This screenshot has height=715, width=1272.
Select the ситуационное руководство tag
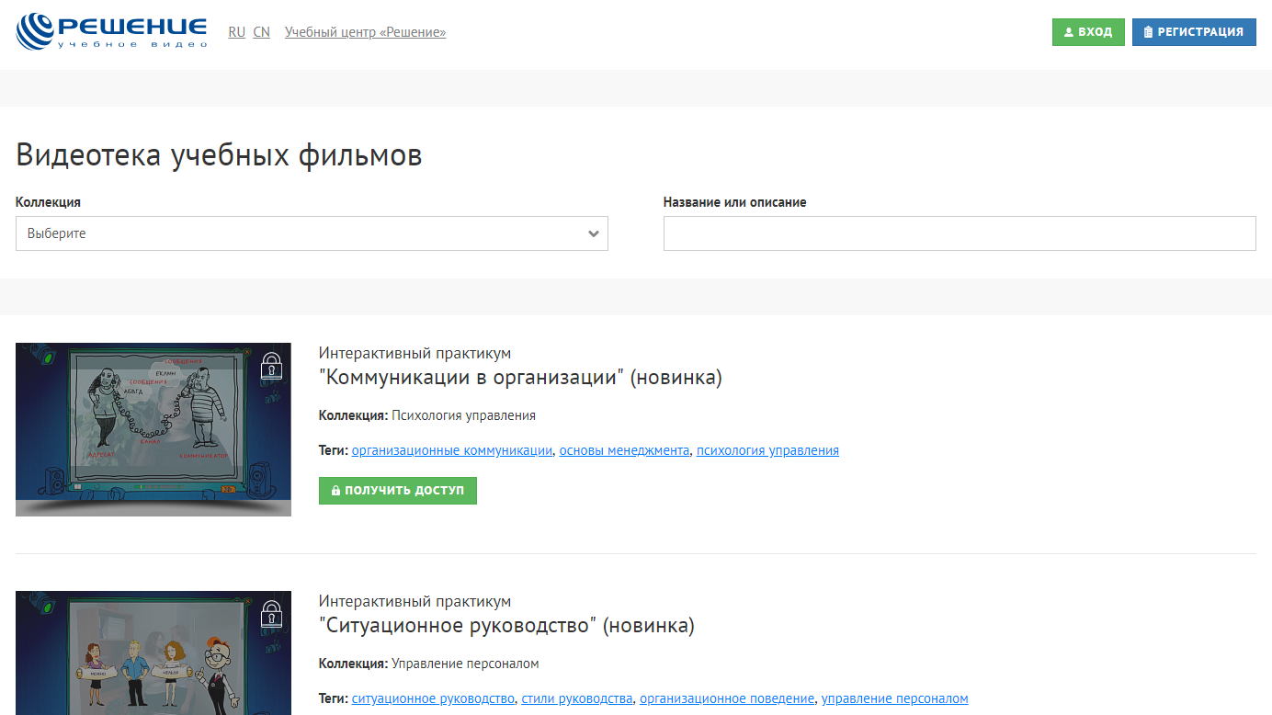(433, 698)
